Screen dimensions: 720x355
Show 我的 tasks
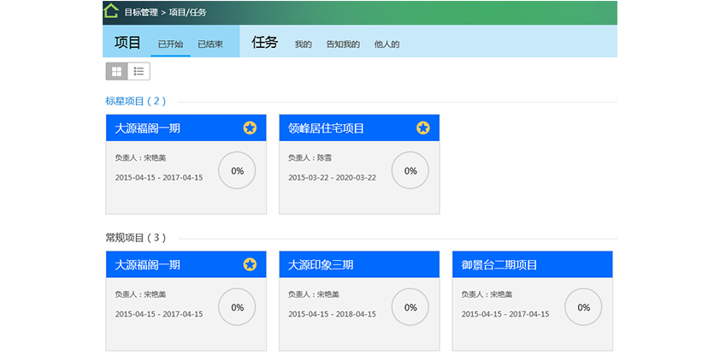click(x=303, y=44)
